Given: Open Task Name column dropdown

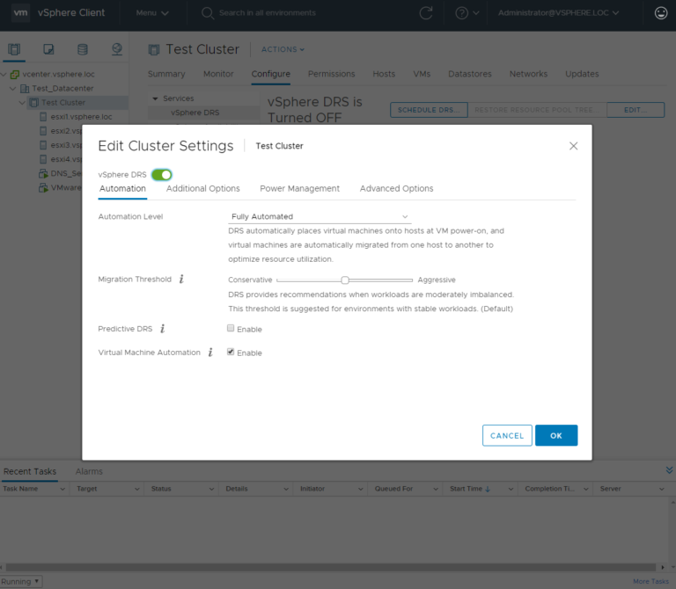Looking at the screenshot, I should pyautogui.click(x=62, y=489).
